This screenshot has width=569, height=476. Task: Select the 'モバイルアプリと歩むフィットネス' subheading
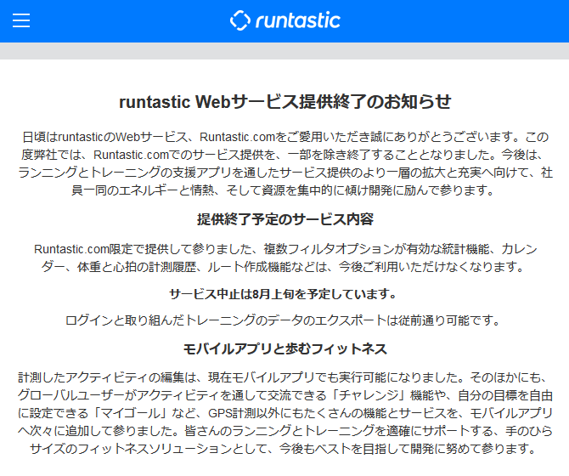pos(284,348)
